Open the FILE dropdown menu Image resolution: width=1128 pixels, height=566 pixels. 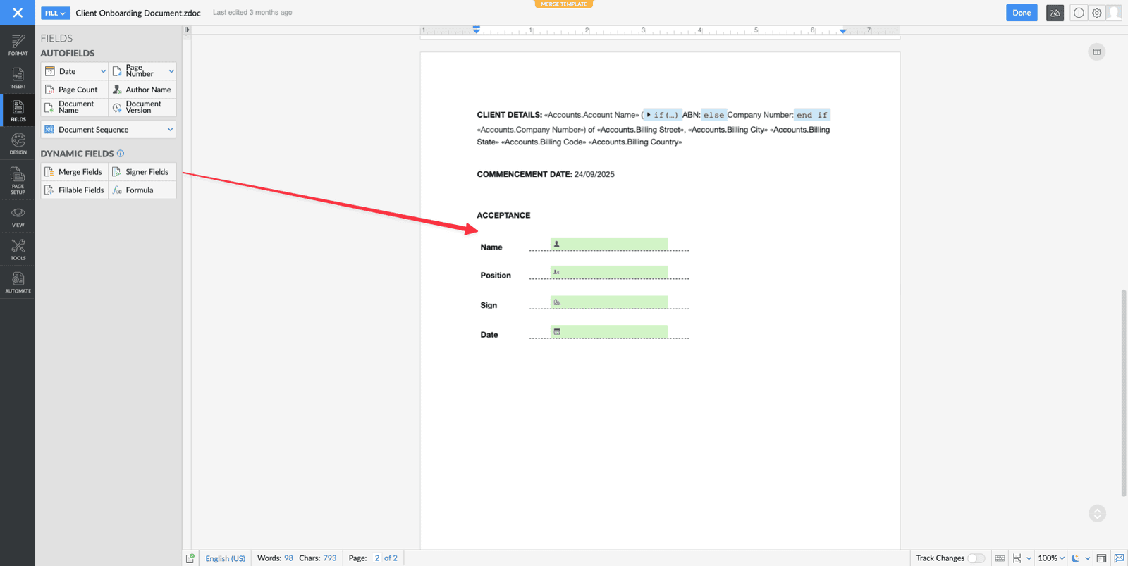click(x=55, y=13)
